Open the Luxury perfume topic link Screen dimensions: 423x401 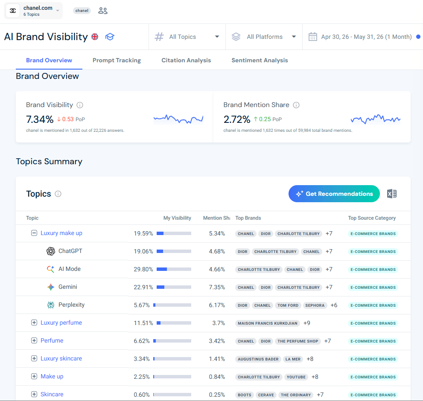tap(61, 323)
